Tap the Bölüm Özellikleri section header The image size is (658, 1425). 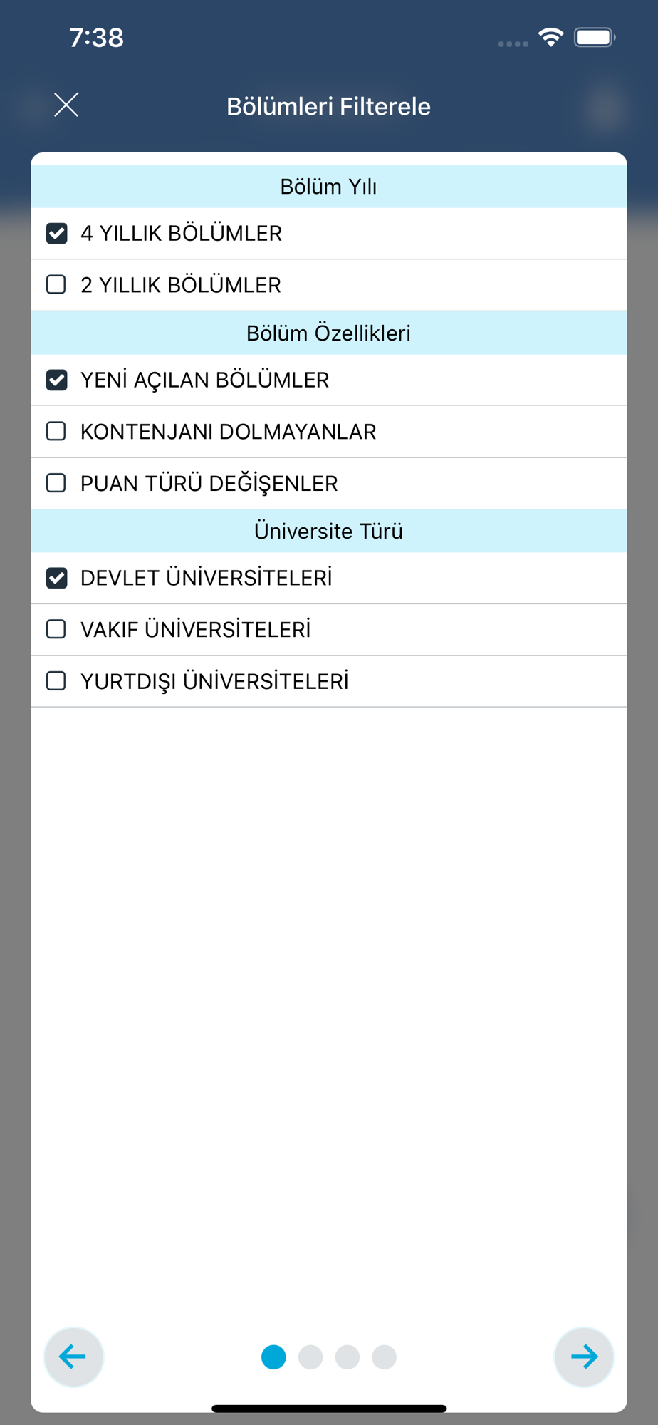coord(329,333)
